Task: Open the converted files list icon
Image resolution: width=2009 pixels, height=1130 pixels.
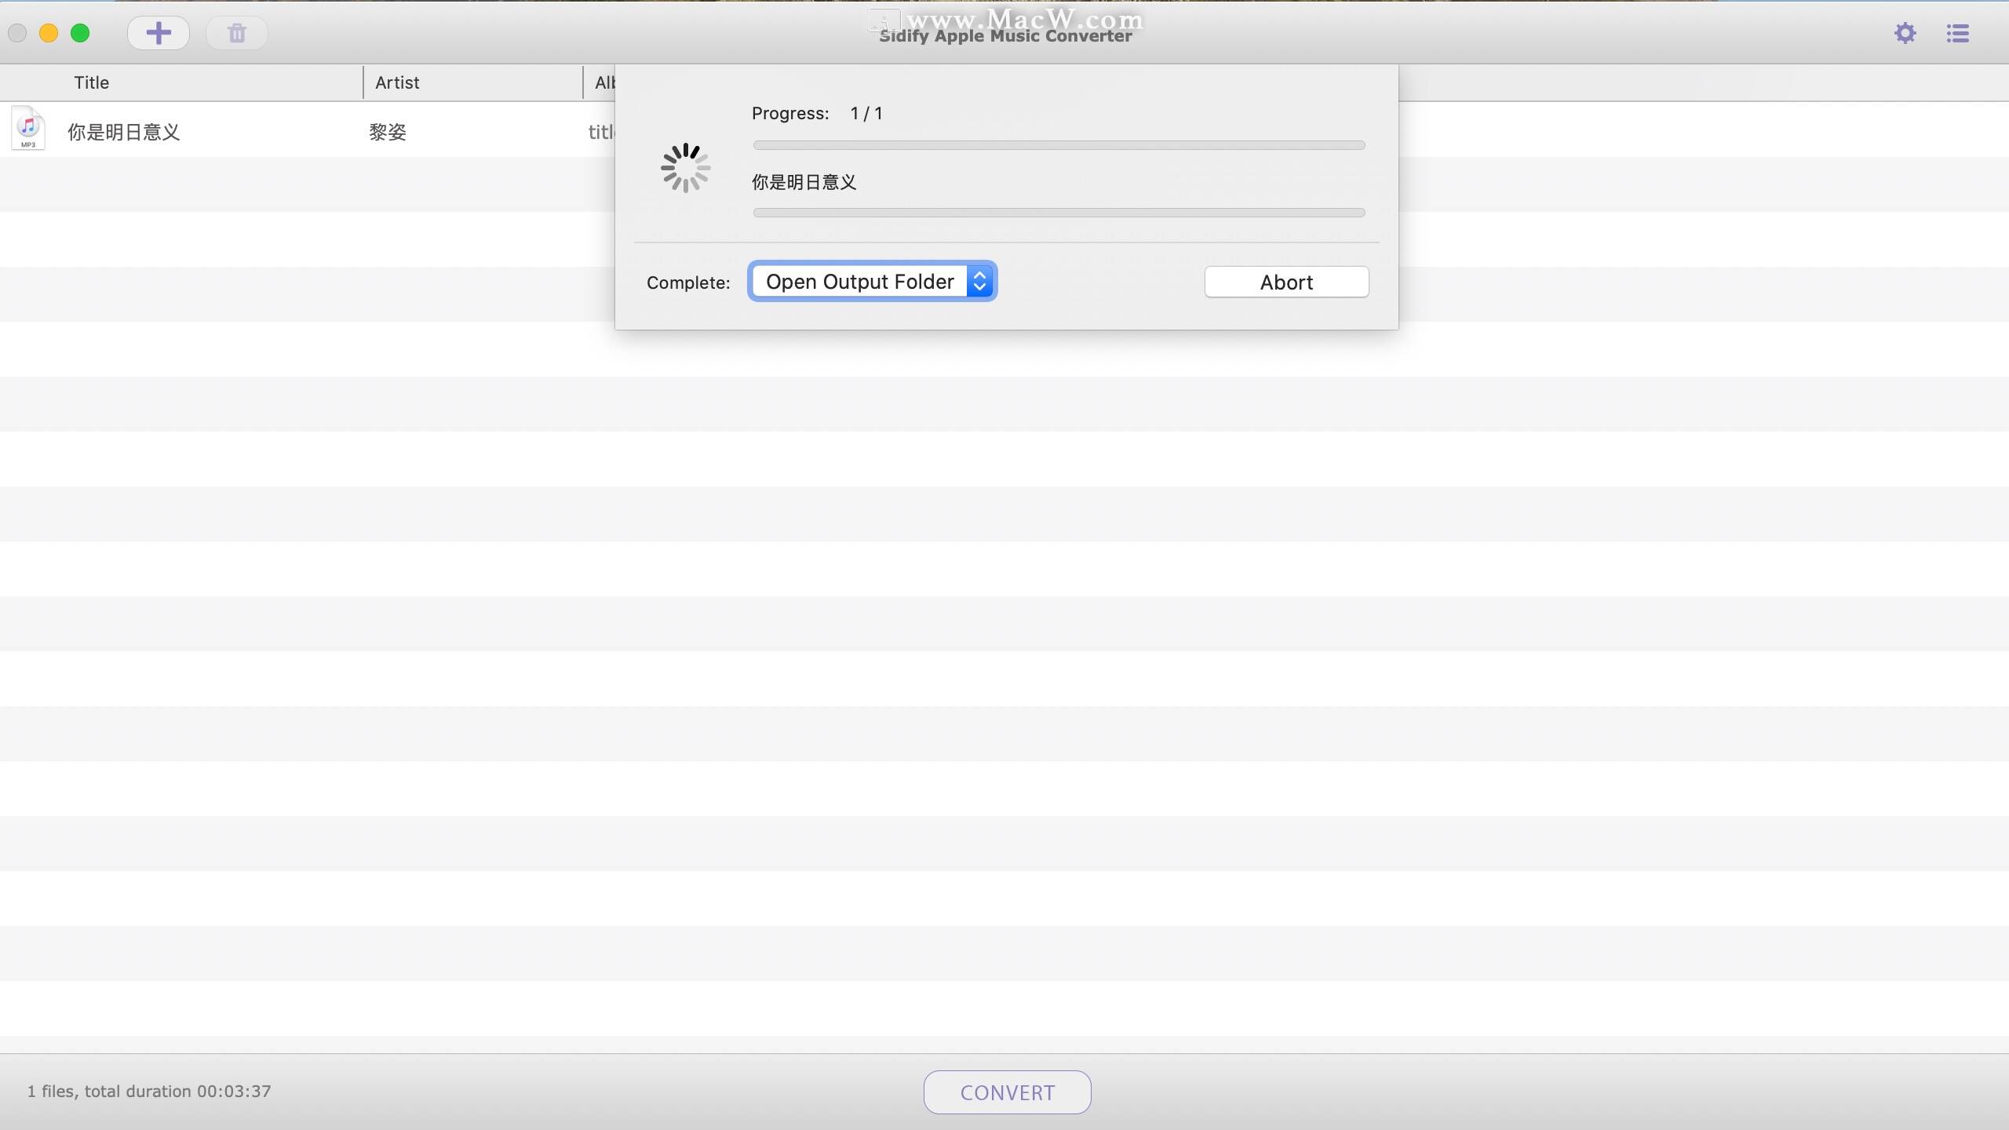Action: 1960,33
